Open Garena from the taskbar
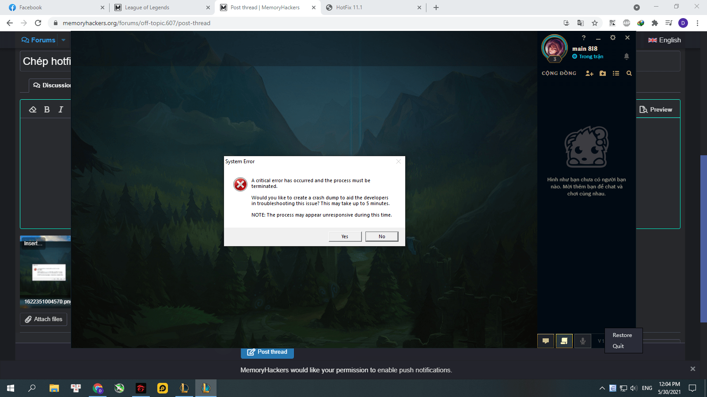This screenshot has height=397, width=707. (x=141, y=388)
